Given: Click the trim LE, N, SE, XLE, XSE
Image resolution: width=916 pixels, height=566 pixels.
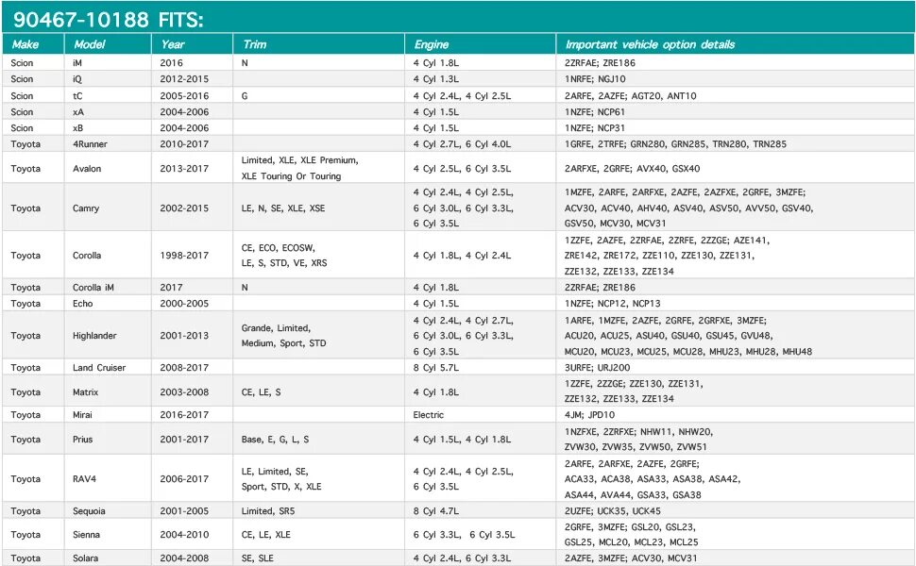Looking at the screenshot, I should (x=283, y=208).
